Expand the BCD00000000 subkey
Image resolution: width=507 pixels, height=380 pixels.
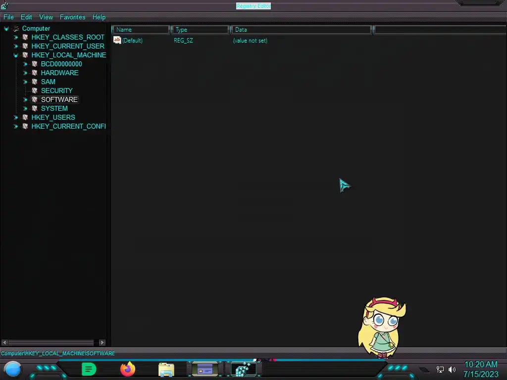coord(25,64)
